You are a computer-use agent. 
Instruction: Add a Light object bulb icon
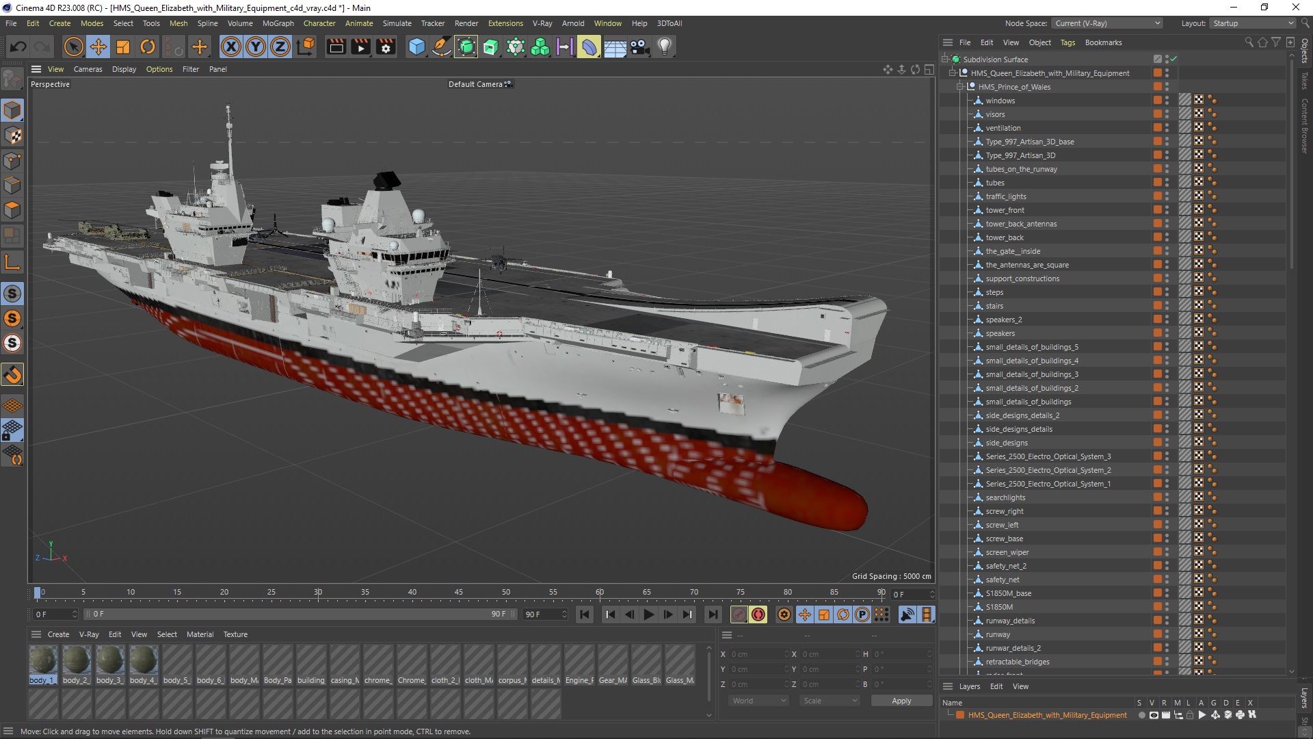665,47
